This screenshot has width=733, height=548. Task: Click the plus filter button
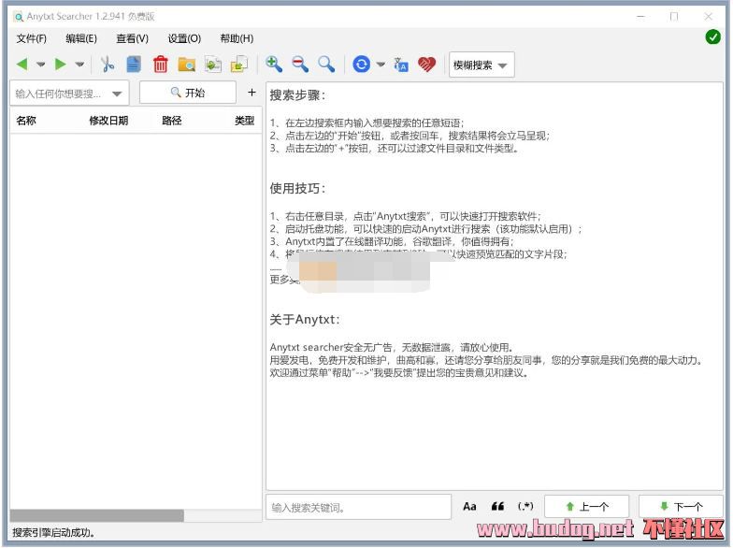point(252,93)
